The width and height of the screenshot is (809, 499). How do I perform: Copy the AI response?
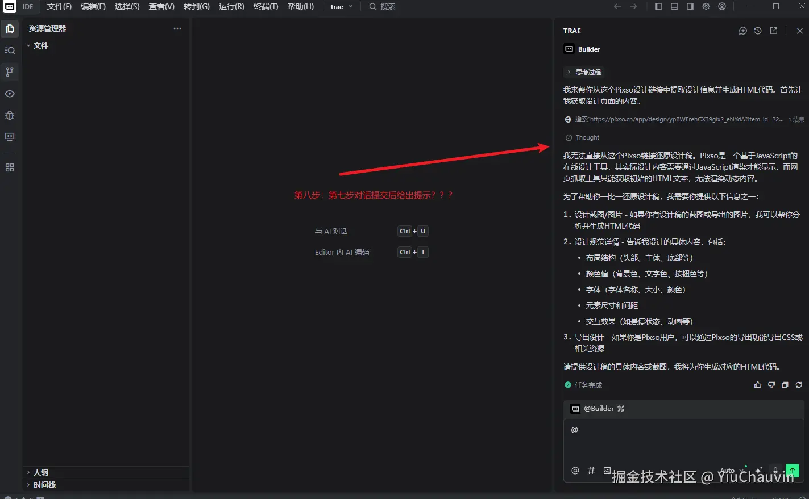[x=785, y=385]
